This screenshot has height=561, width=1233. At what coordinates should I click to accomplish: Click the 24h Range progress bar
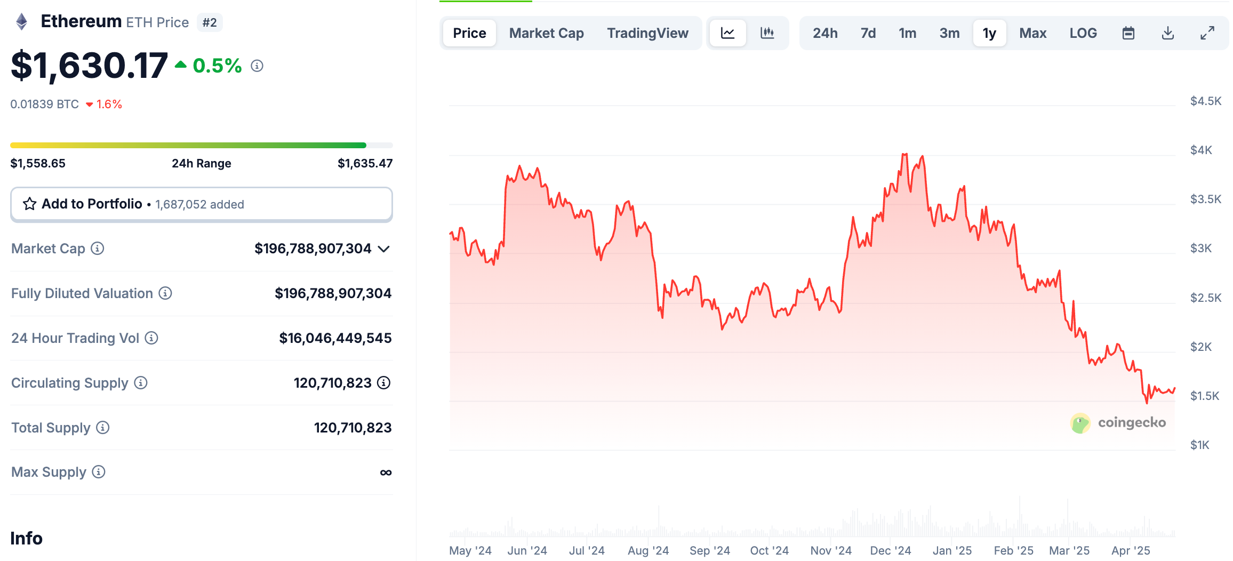pyautogui.click(x=202, y=145)
